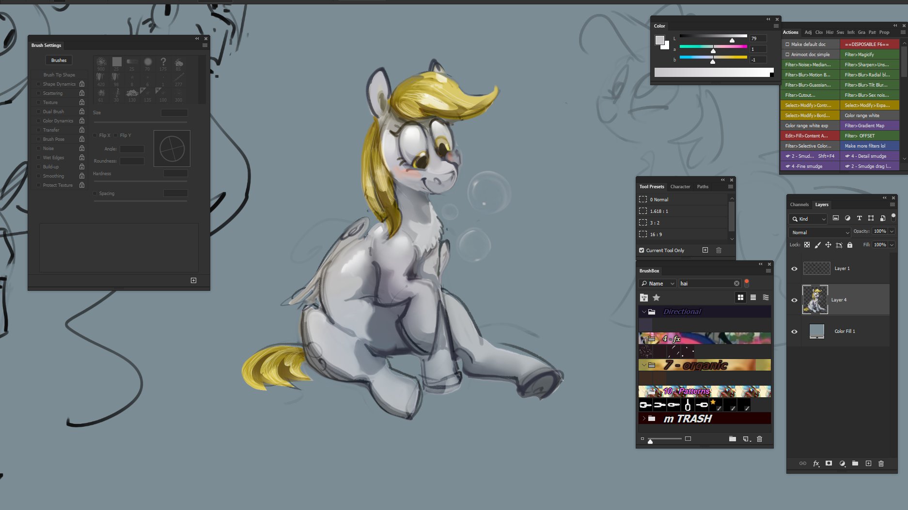
Task: Click the lock all padlock icon
Action: pos(849,245)
